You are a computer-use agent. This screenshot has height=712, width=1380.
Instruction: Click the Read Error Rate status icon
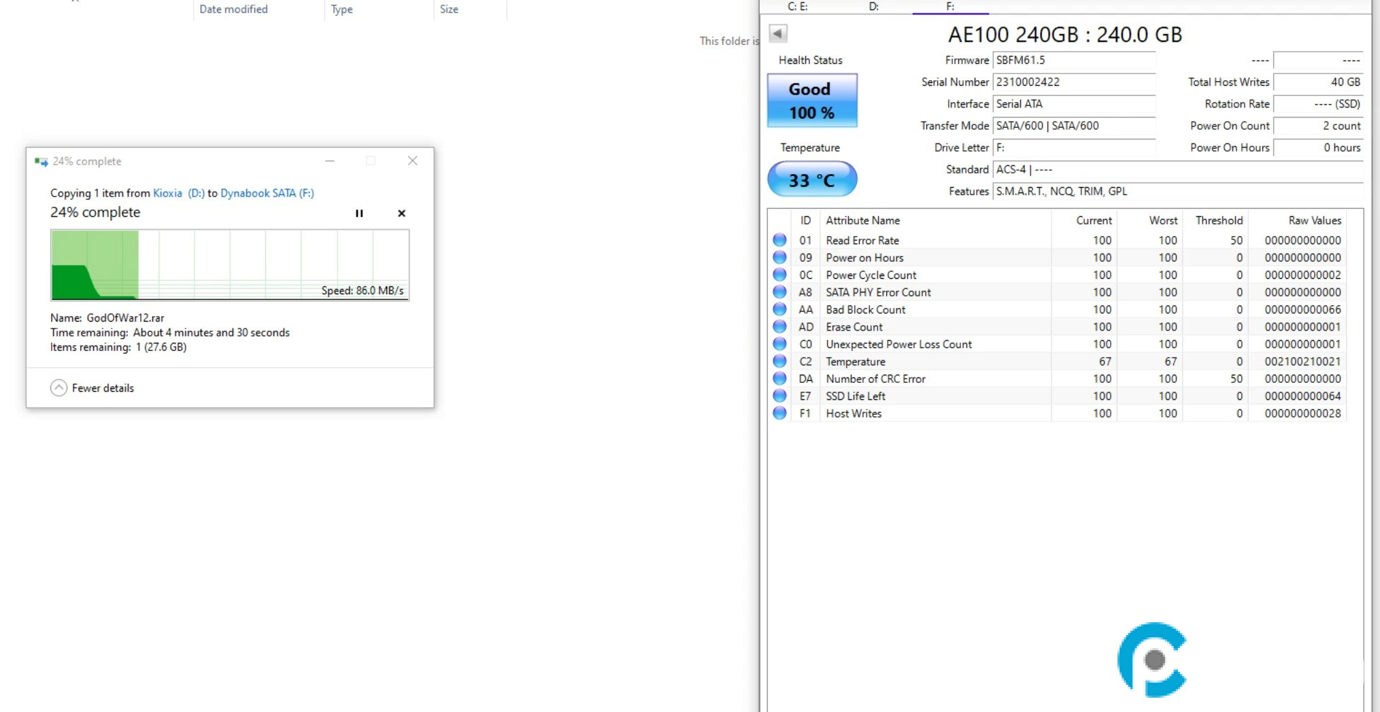tap(779, 240)
